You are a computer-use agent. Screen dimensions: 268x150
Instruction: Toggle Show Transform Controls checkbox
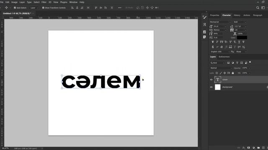(43, 8)
